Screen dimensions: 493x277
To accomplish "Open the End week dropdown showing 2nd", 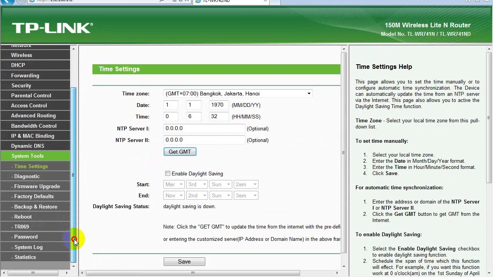I will pos(197,195).
